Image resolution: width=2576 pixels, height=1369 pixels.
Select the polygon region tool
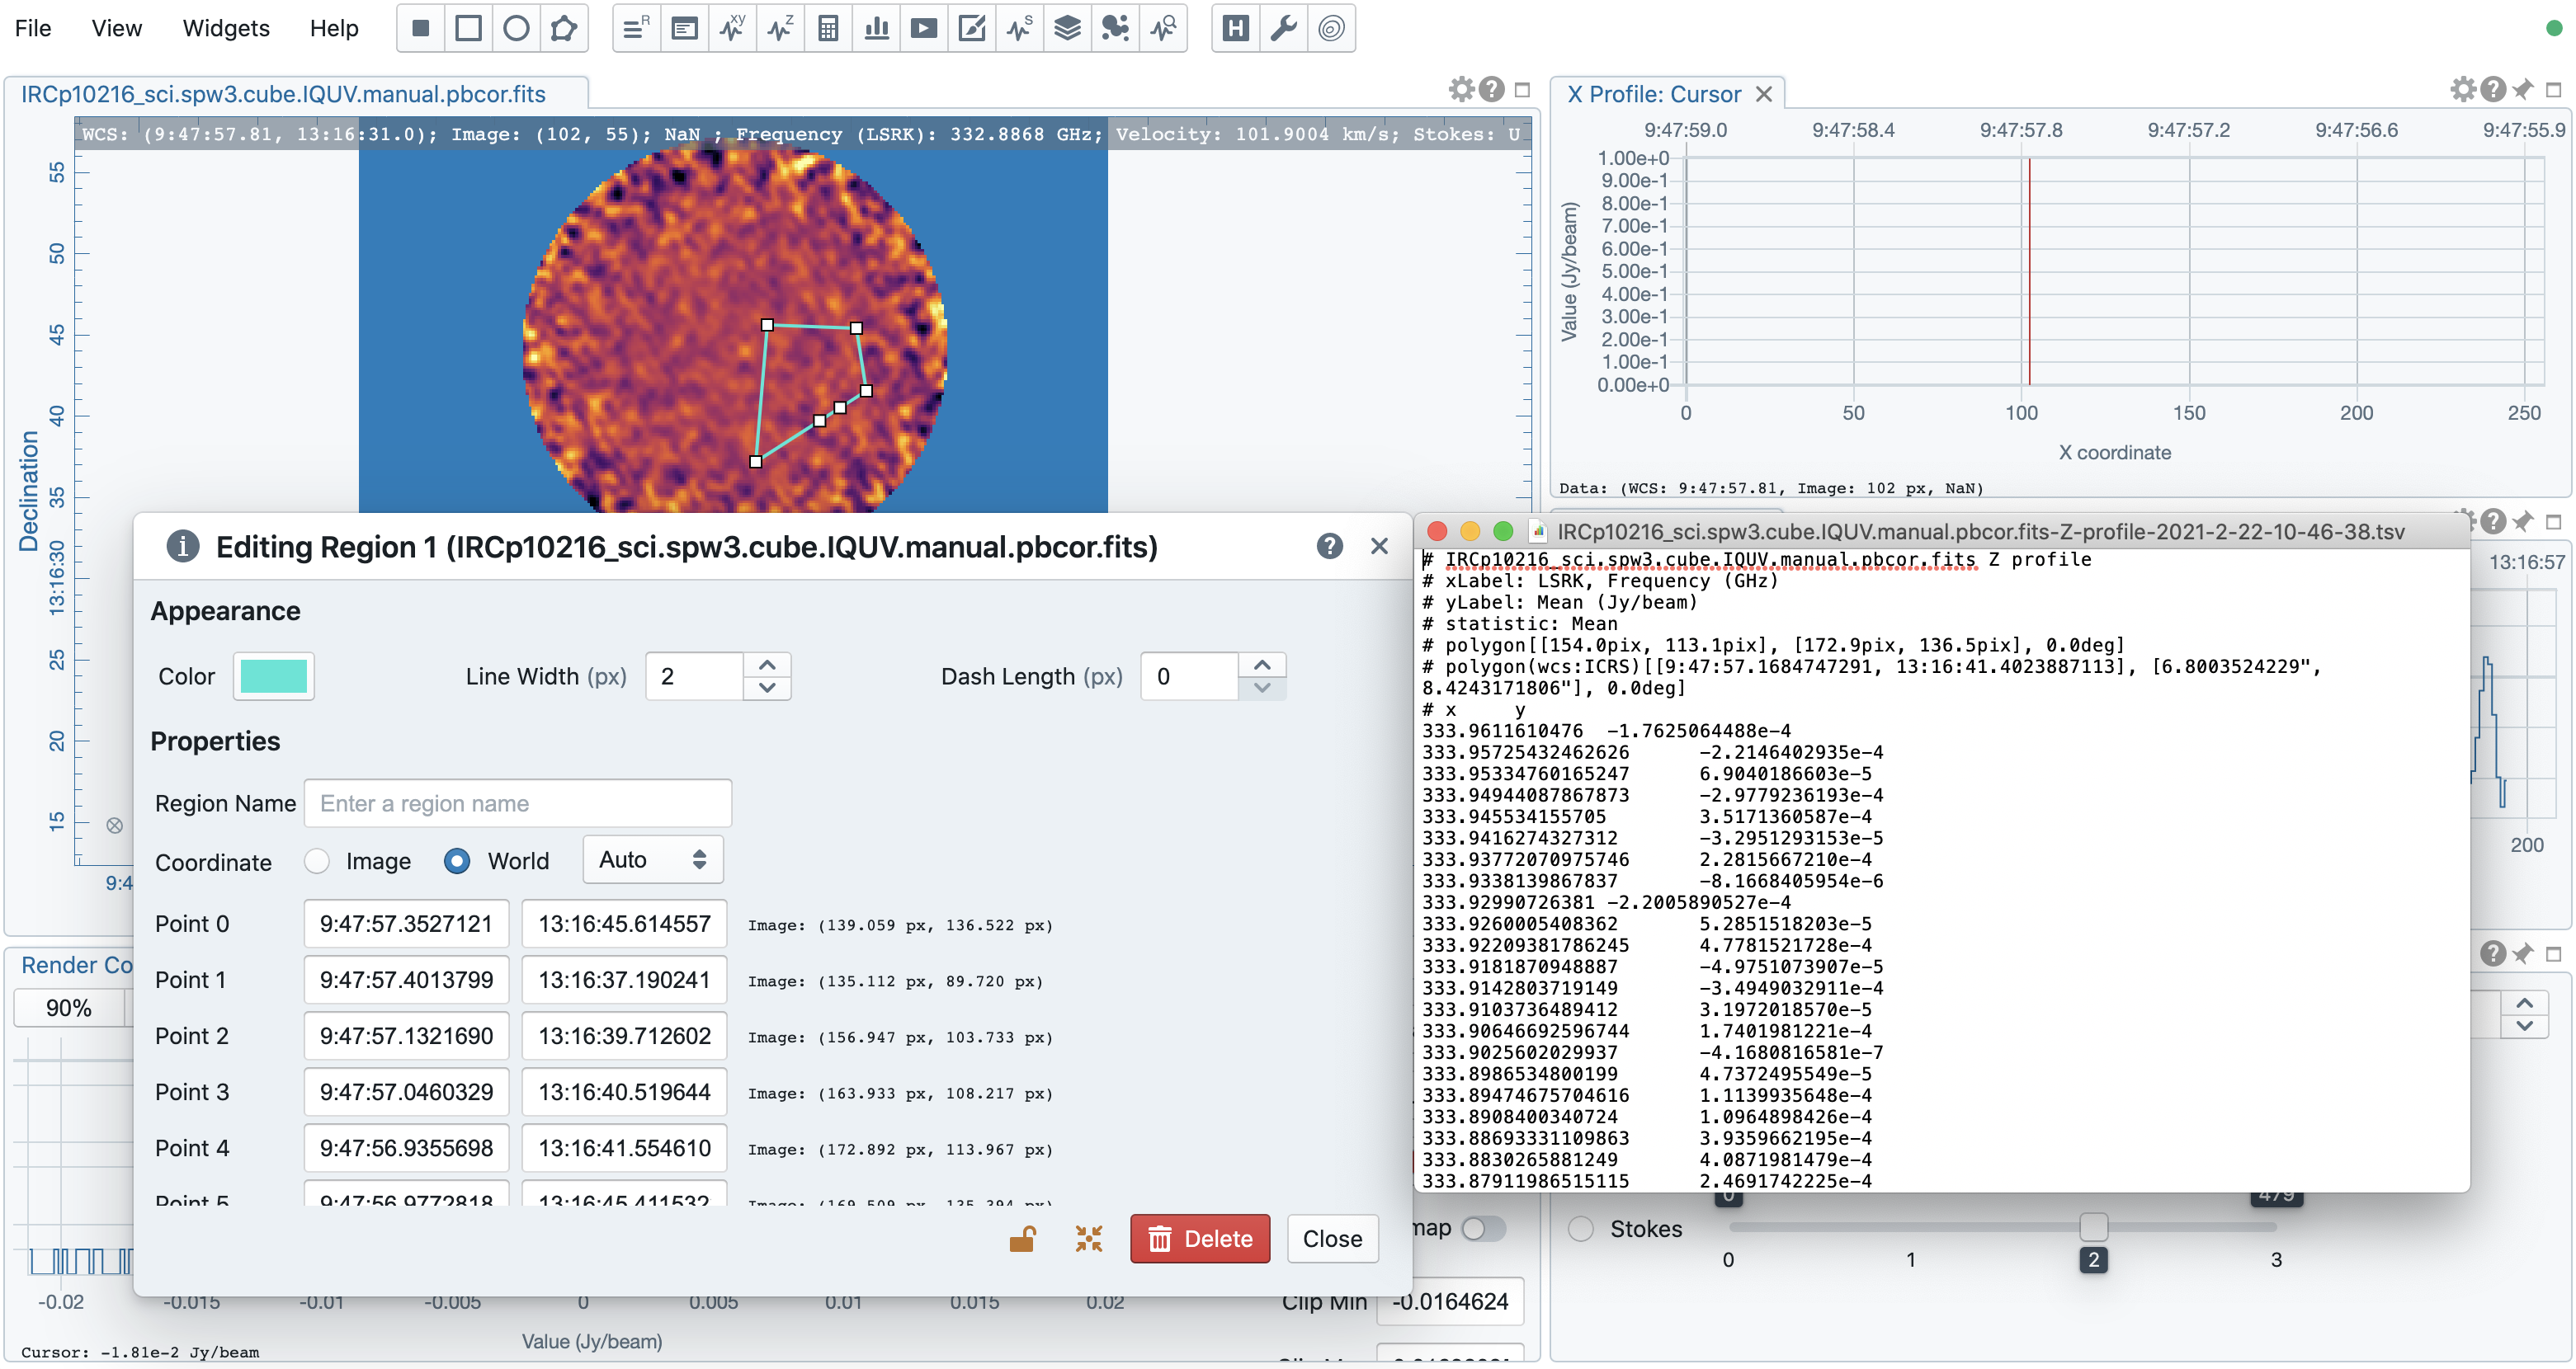565,28
